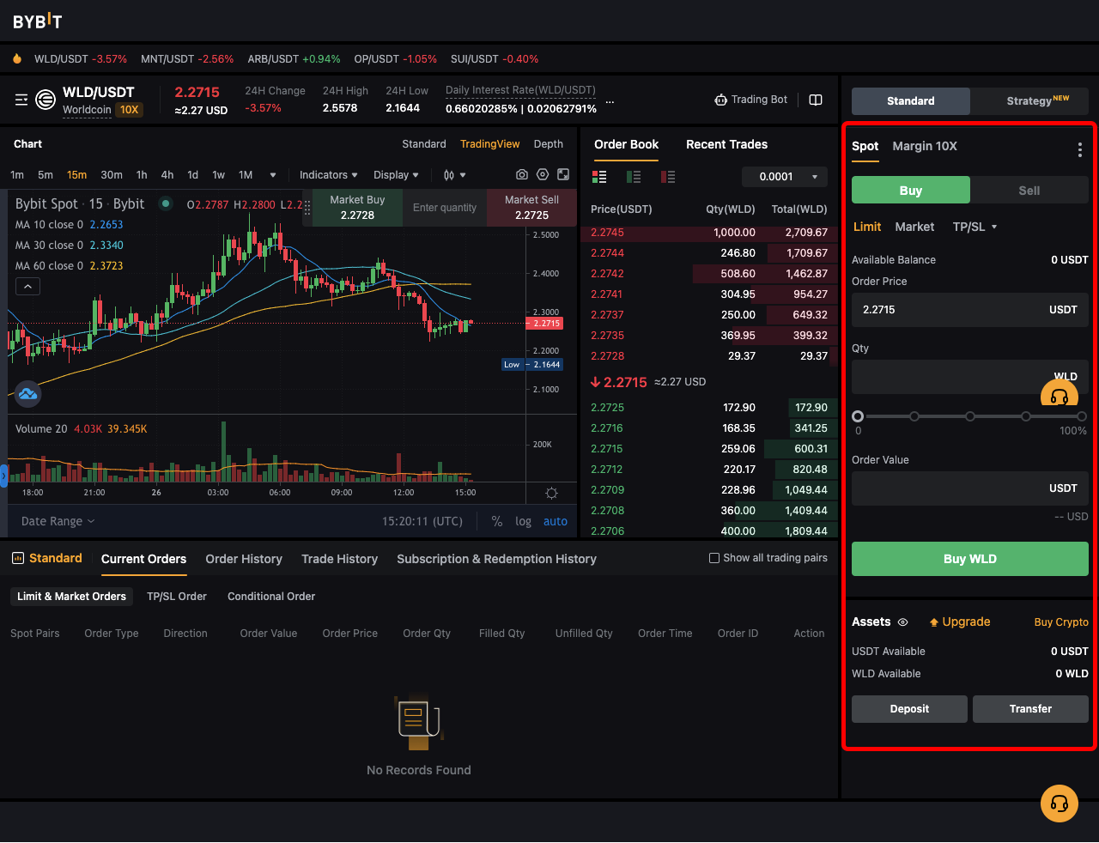
Task: Toggle log scale on chart
Action: point(523,521)
